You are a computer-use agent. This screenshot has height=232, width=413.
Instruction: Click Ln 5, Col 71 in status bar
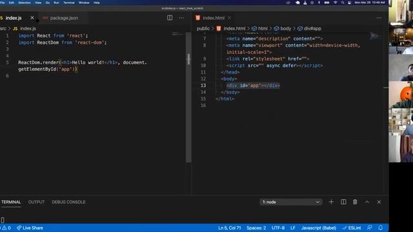pyautogui.click(x=230, y=227)
